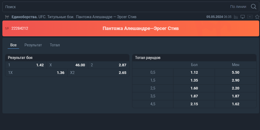Bet on outcome 2 at 2.87
This screenshot has height=130, width=260.
(x=109, y=65)
